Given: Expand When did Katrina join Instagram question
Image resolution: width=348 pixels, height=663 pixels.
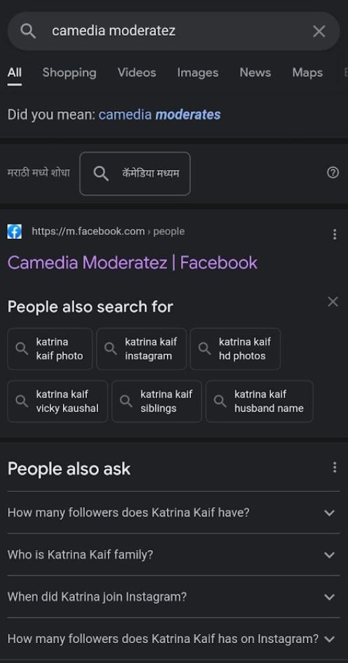Looking at the screenshot, I should (x=174, y=597).
